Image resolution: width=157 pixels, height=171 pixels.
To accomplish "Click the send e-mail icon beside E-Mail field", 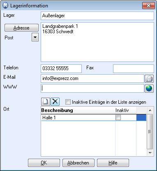I will click(x=149, y=79).
